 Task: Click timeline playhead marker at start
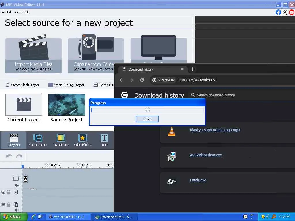23,167
